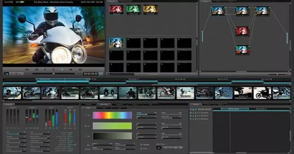Select the last clip thumbnail in timeline
294x154 pixels.
pyautogui.click(x=281, y=93)
